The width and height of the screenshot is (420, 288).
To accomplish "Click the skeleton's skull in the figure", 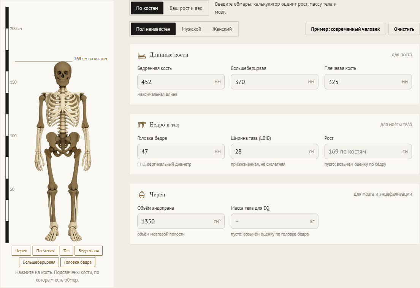I will click(63, 74).
